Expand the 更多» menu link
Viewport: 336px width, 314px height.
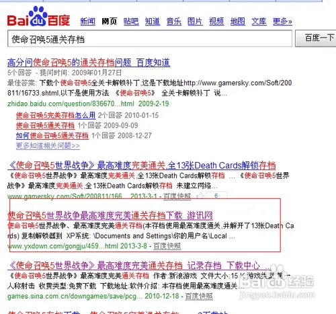[282, 22]
